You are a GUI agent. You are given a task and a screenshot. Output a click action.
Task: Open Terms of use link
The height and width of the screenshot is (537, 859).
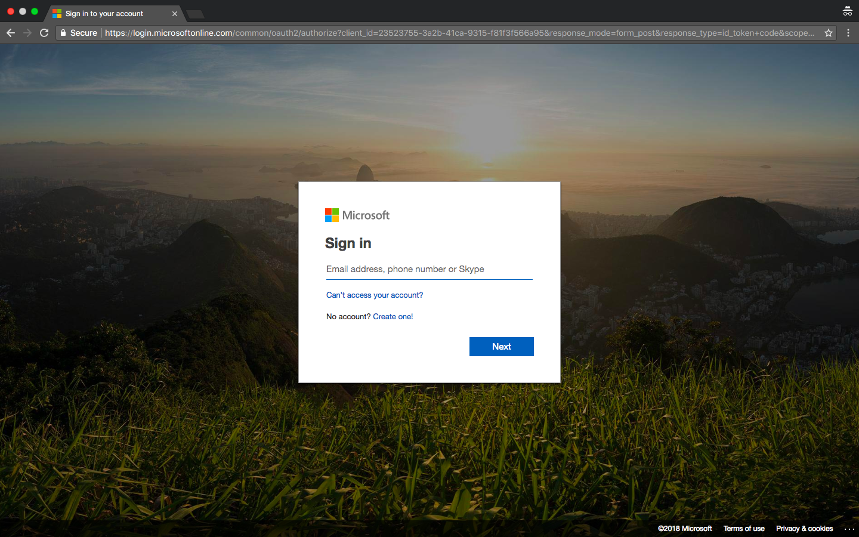[744, 529]
